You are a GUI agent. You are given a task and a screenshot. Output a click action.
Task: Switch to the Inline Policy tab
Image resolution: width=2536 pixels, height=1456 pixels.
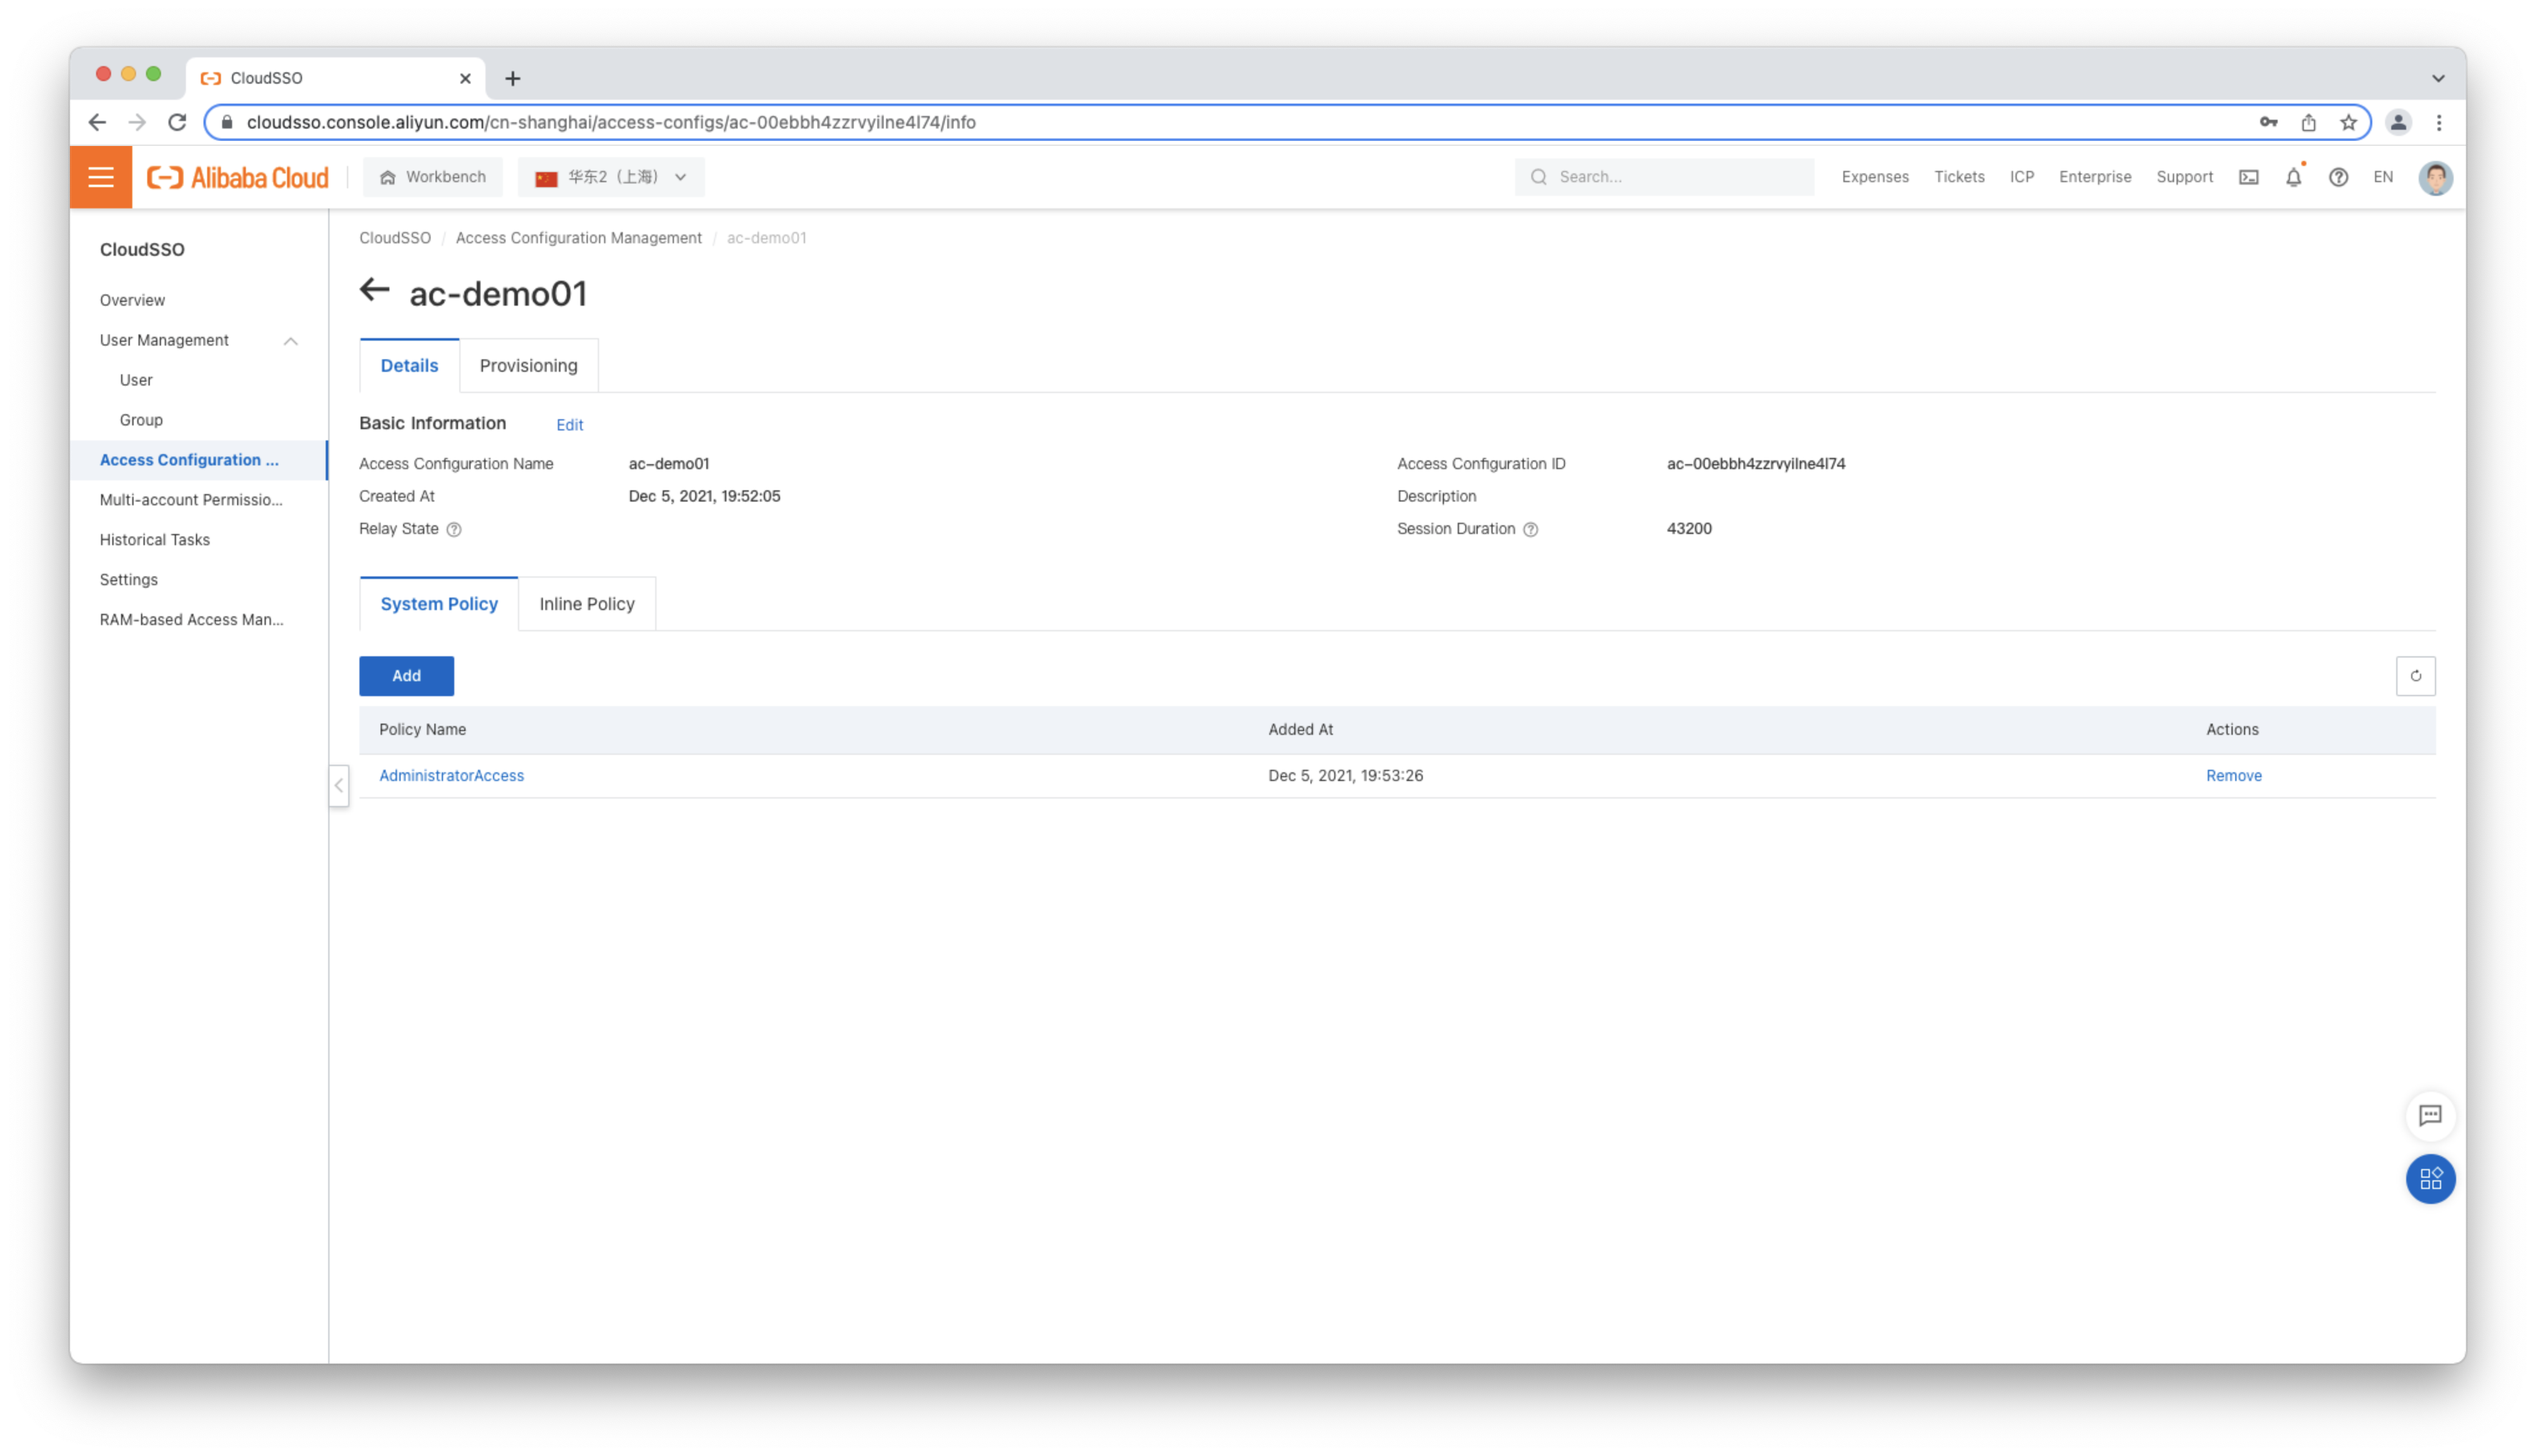coord(587,604)
